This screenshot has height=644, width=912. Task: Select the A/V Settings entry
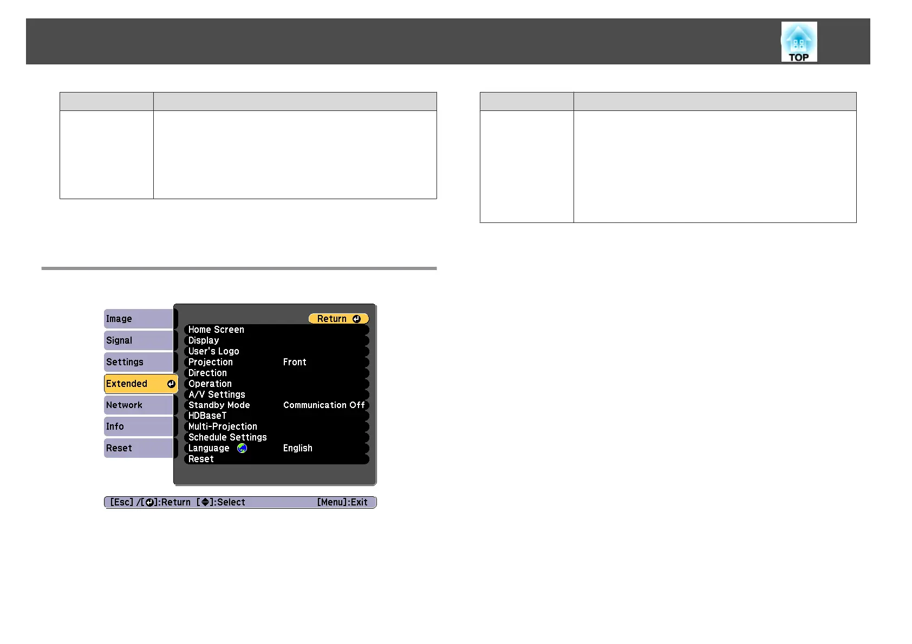pos(277,395)
